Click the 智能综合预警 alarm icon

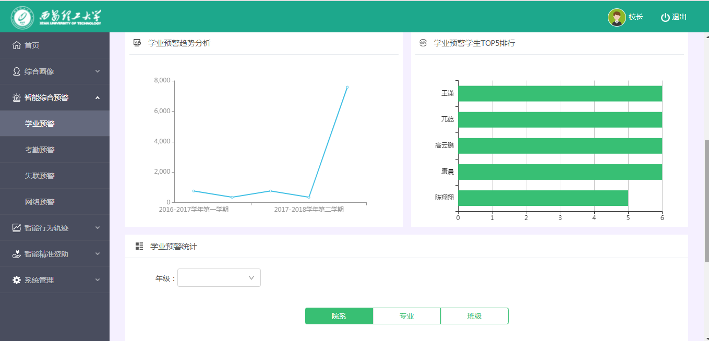coord(17,98)
